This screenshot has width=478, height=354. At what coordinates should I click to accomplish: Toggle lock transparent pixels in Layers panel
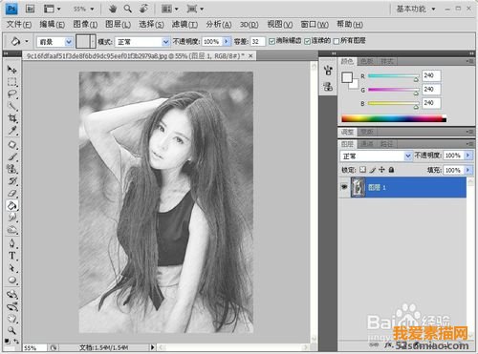coord(362,170)
